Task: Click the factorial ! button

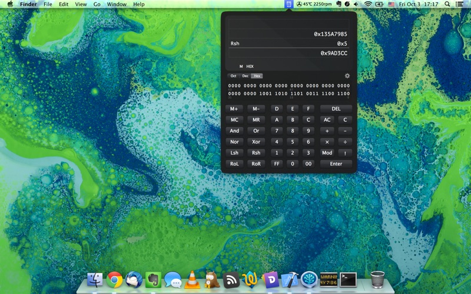Action: 345,153
